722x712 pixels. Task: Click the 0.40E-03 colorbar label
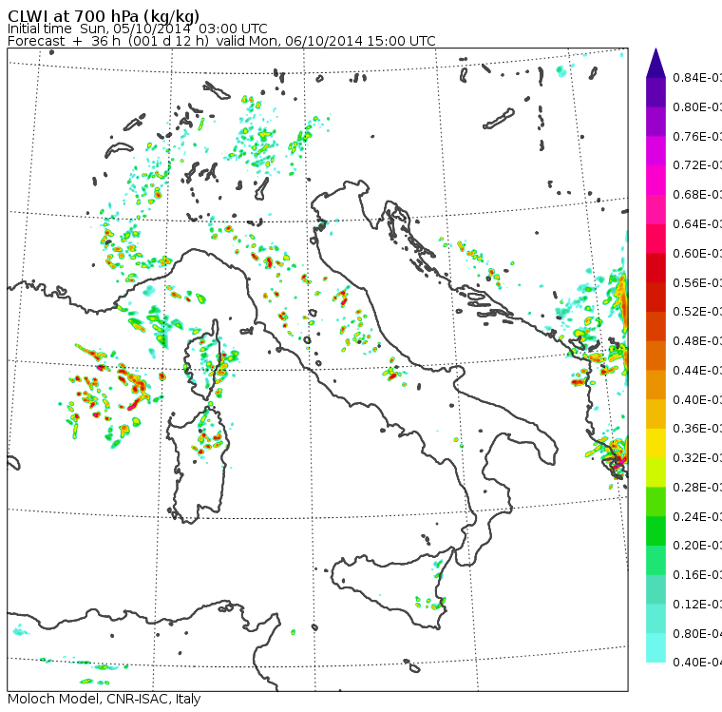[697, 399]
